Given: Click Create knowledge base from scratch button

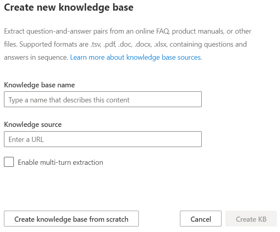Looking at the screenshot, I should pos(71,219).
